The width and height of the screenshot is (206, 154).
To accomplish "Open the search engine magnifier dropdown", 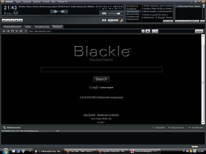I will click(155, 31).
